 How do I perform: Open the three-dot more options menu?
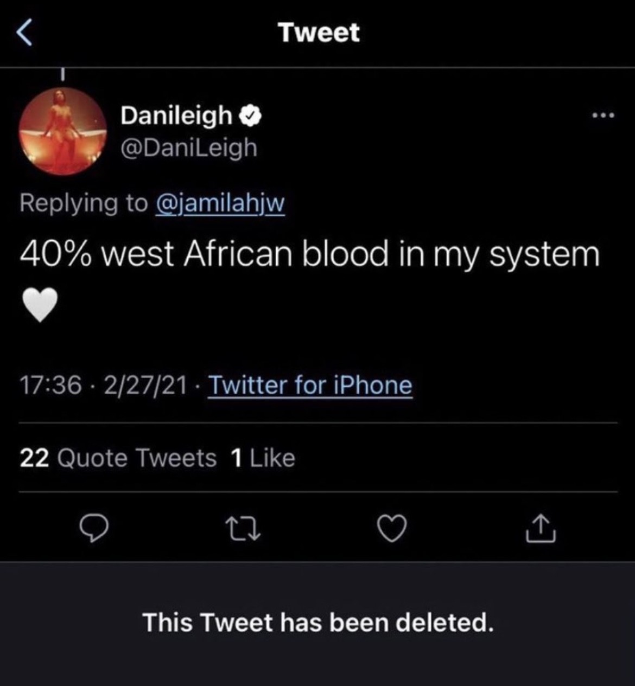tap(603, 116)
